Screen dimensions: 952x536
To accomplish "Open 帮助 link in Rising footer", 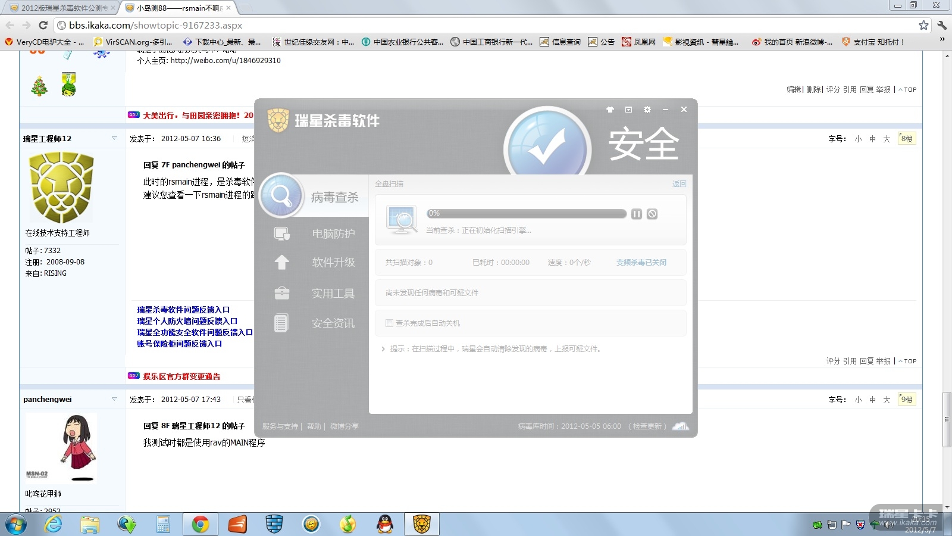I will coord(314,426).
